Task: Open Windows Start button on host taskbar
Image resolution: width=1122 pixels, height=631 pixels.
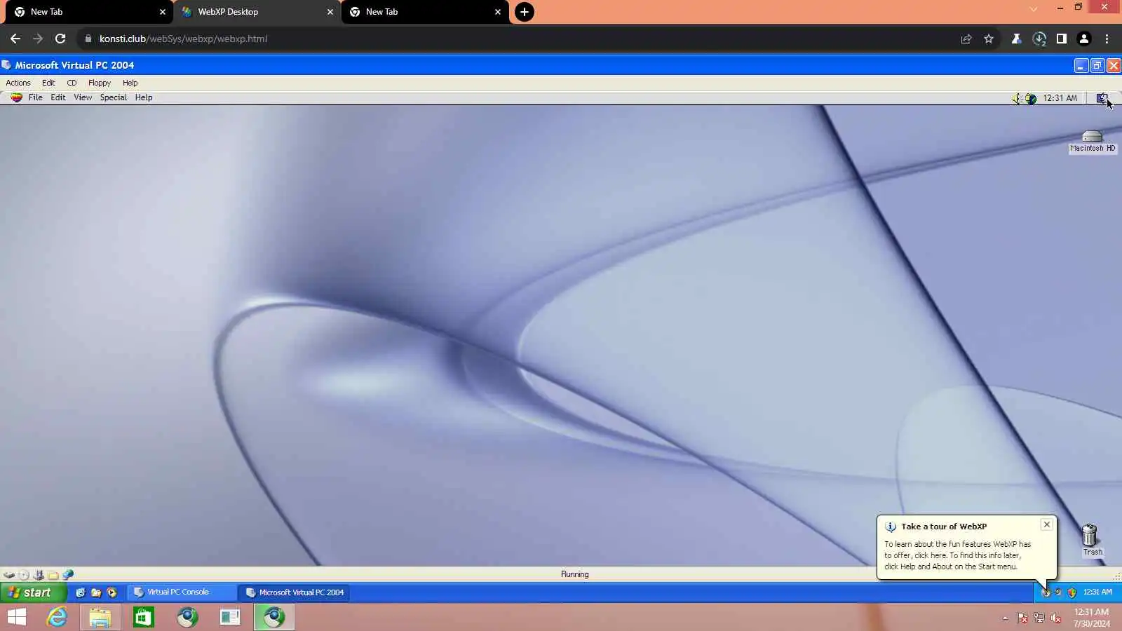Action: coord(17,617)
